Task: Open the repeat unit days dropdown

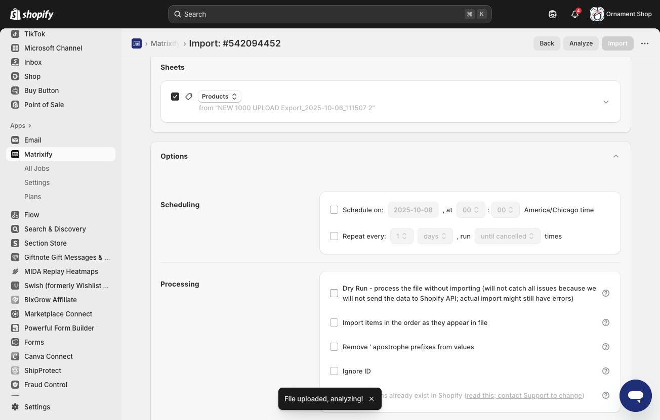Action: [435, 236]
